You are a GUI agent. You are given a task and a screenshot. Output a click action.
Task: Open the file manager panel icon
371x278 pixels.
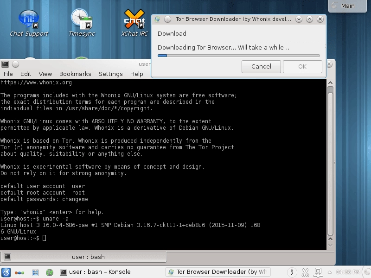[36, 272]
